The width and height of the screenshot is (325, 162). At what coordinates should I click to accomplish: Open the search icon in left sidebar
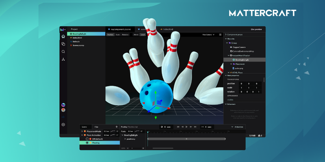coord(63,52)
